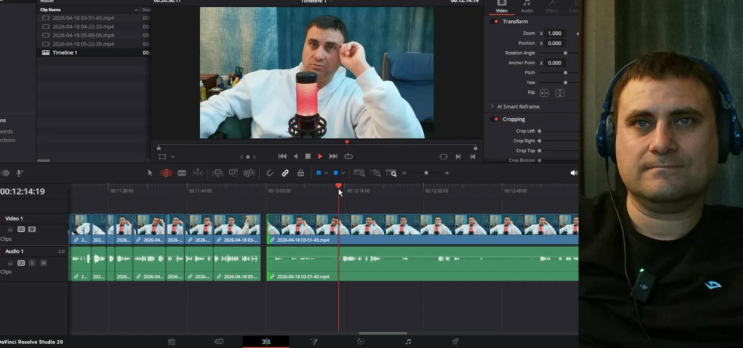Lock the Video 1 track
This screenshot has height=348, width=743.
pyautogui.click(x=10, y=230)
